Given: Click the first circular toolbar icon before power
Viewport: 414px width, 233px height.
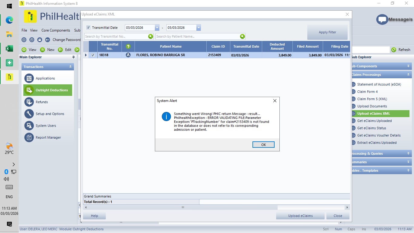Looking at the screenshot, I should [24, 40].
